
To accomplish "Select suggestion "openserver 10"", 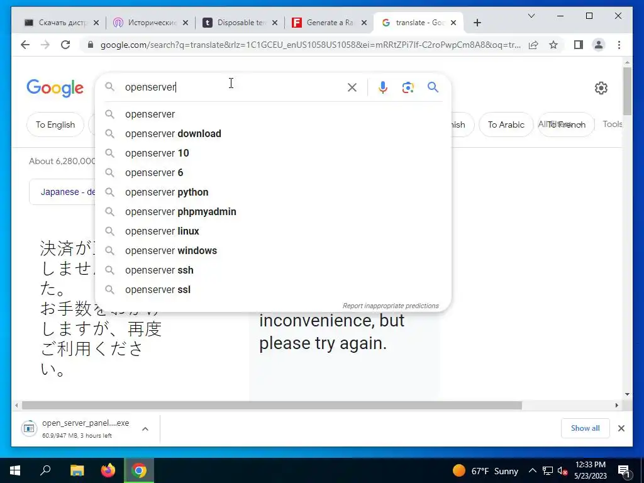I will click(x=273, y=153).
